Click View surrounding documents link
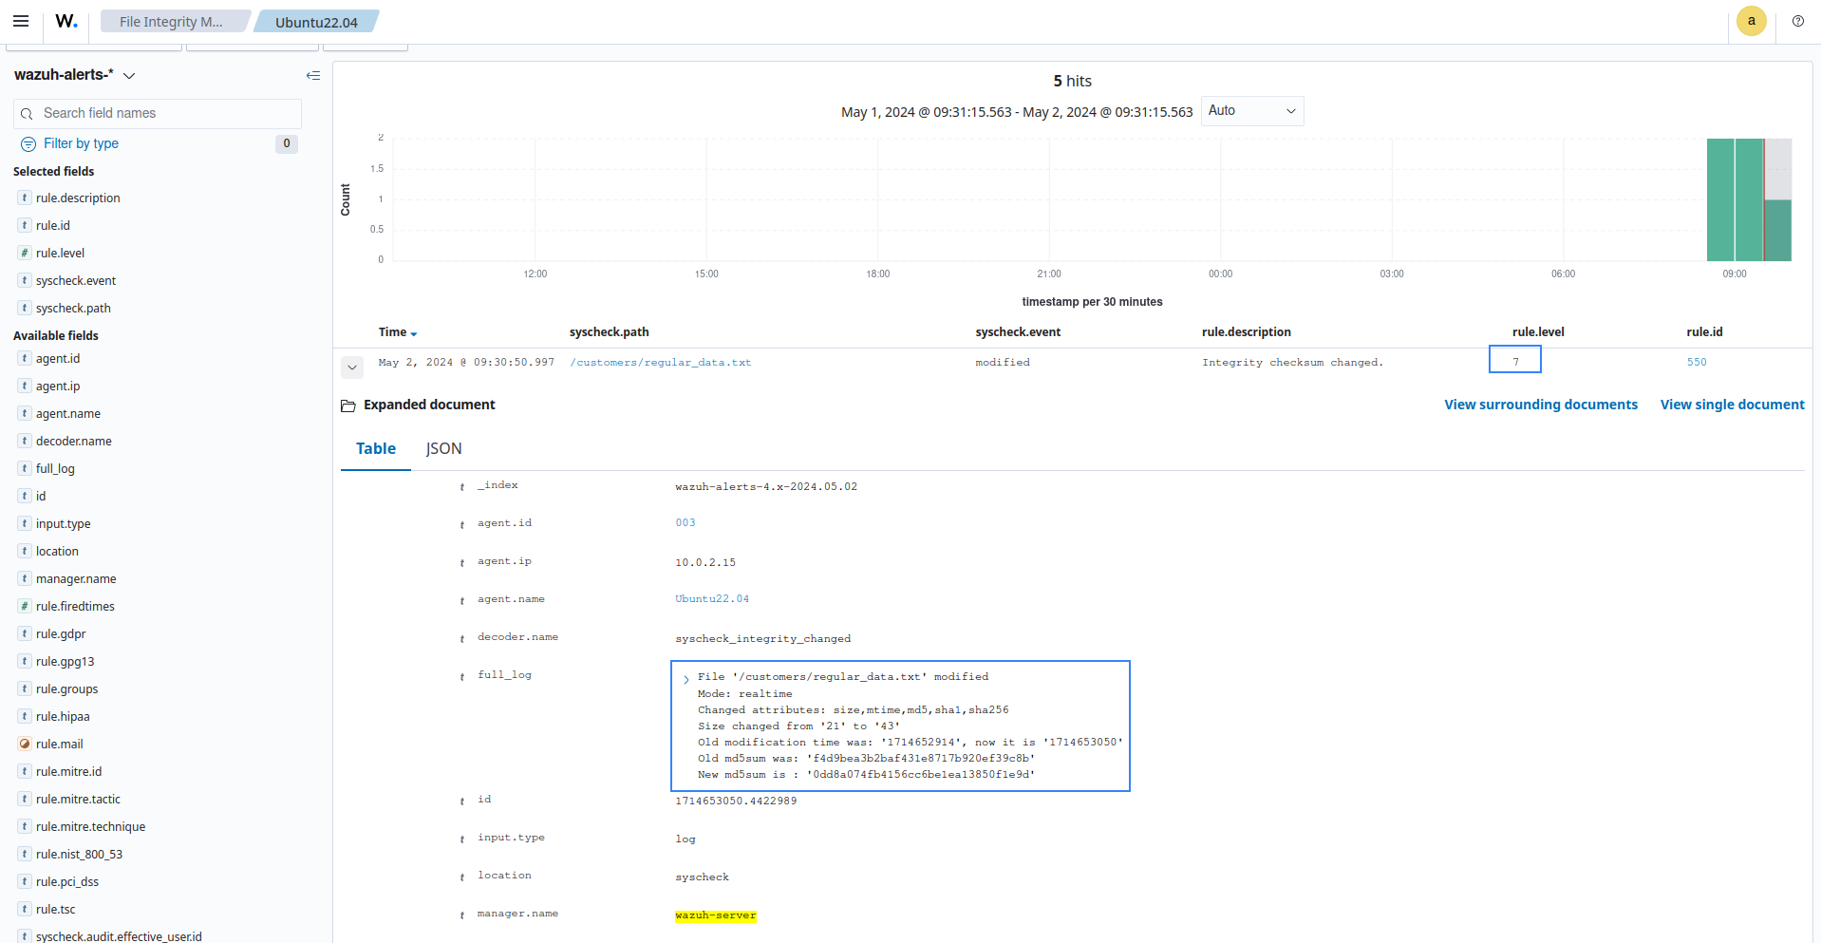 tap(1540, 405)
